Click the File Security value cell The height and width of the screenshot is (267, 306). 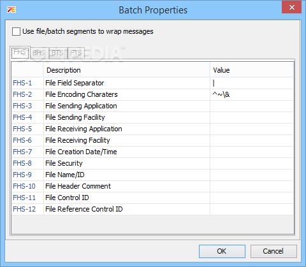[252, 163]
